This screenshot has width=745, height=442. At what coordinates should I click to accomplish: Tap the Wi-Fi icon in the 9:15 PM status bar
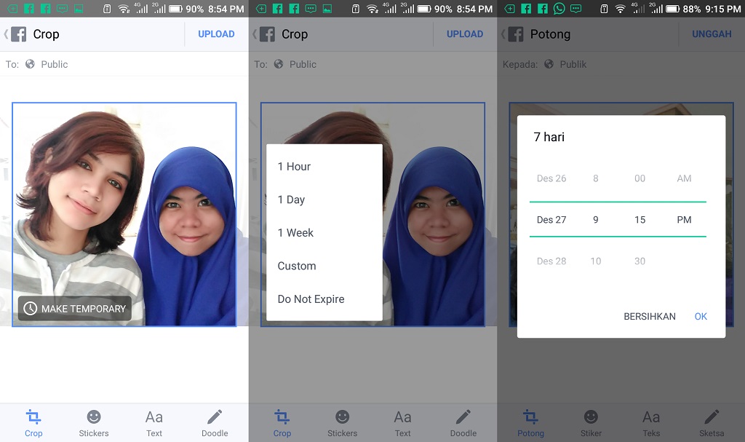[620, 9]
